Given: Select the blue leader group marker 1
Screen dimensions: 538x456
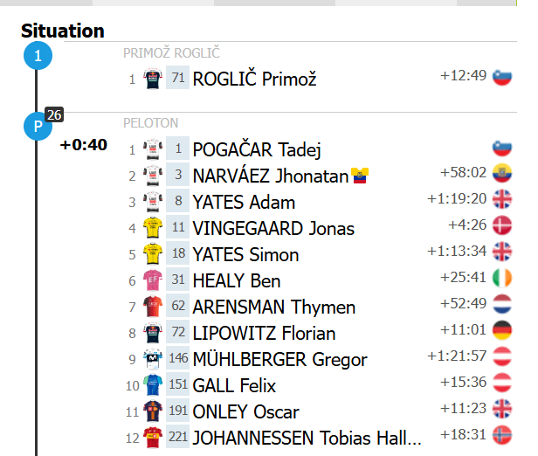Looking at the screenshot, I should click(38, 58).
